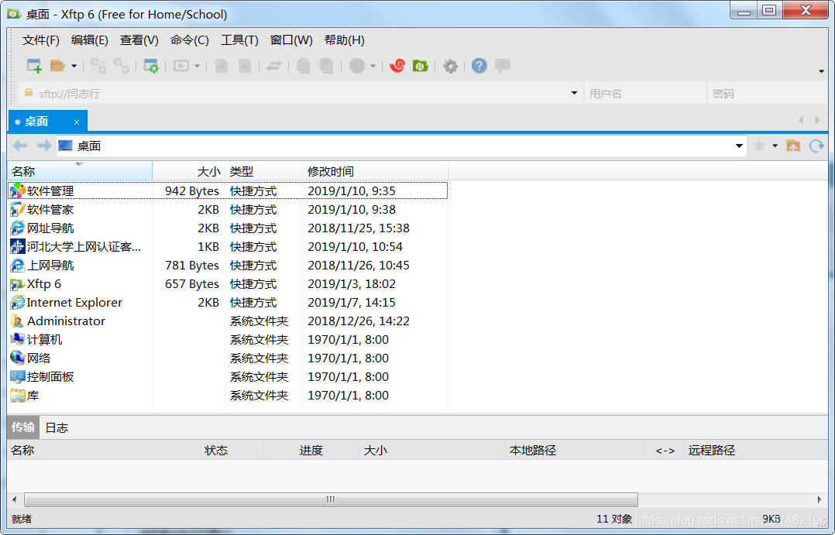Click the greyed-out New Terminal play icon
The image size is (835, 535).
pos(181,66)
